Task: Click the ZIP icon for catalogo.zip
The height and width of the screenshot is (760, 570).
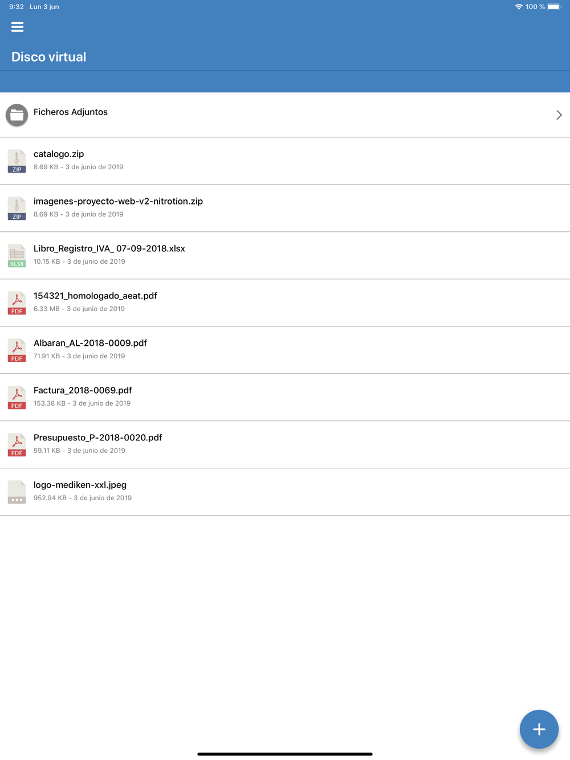Action: point(17,161)
